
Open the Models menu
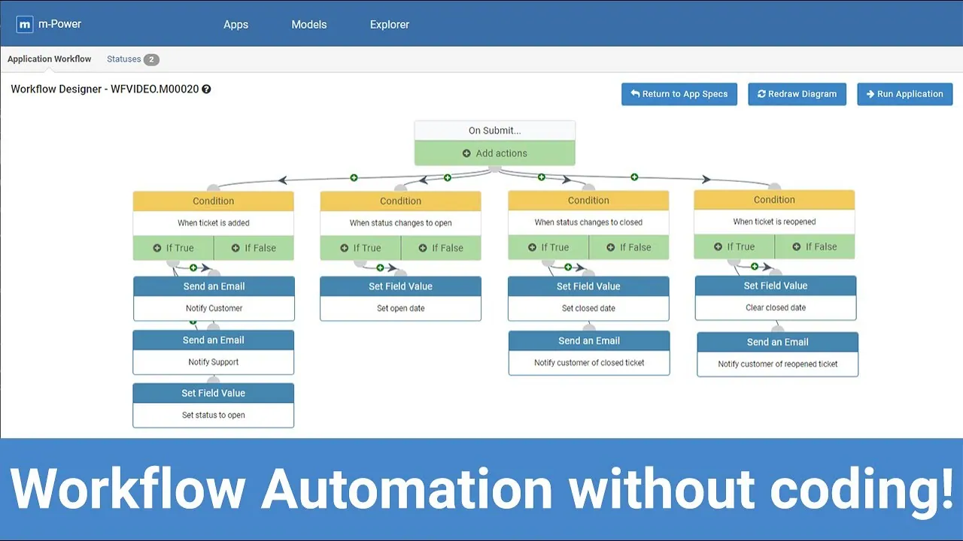point(309,25)
